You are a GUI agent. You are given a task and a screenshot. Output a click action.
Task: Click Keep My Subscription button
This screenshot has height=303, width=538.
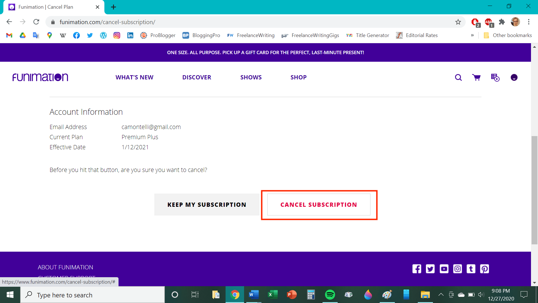[x=207, y=205]
